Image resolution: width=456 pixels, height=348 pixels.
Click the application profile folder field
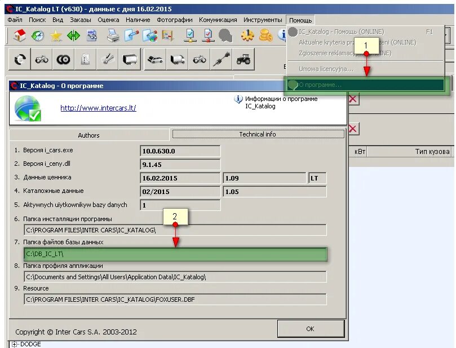coord(175,277)
